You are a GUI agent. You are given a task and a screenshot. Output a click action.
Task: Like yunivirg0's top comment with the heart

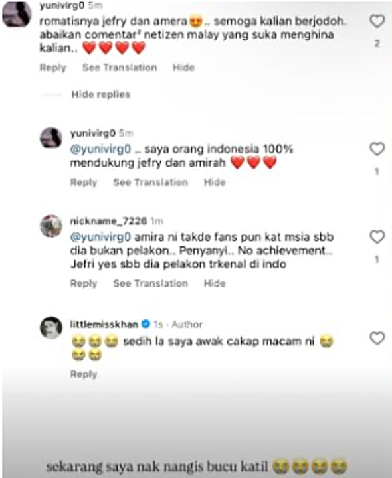[377, 21]
